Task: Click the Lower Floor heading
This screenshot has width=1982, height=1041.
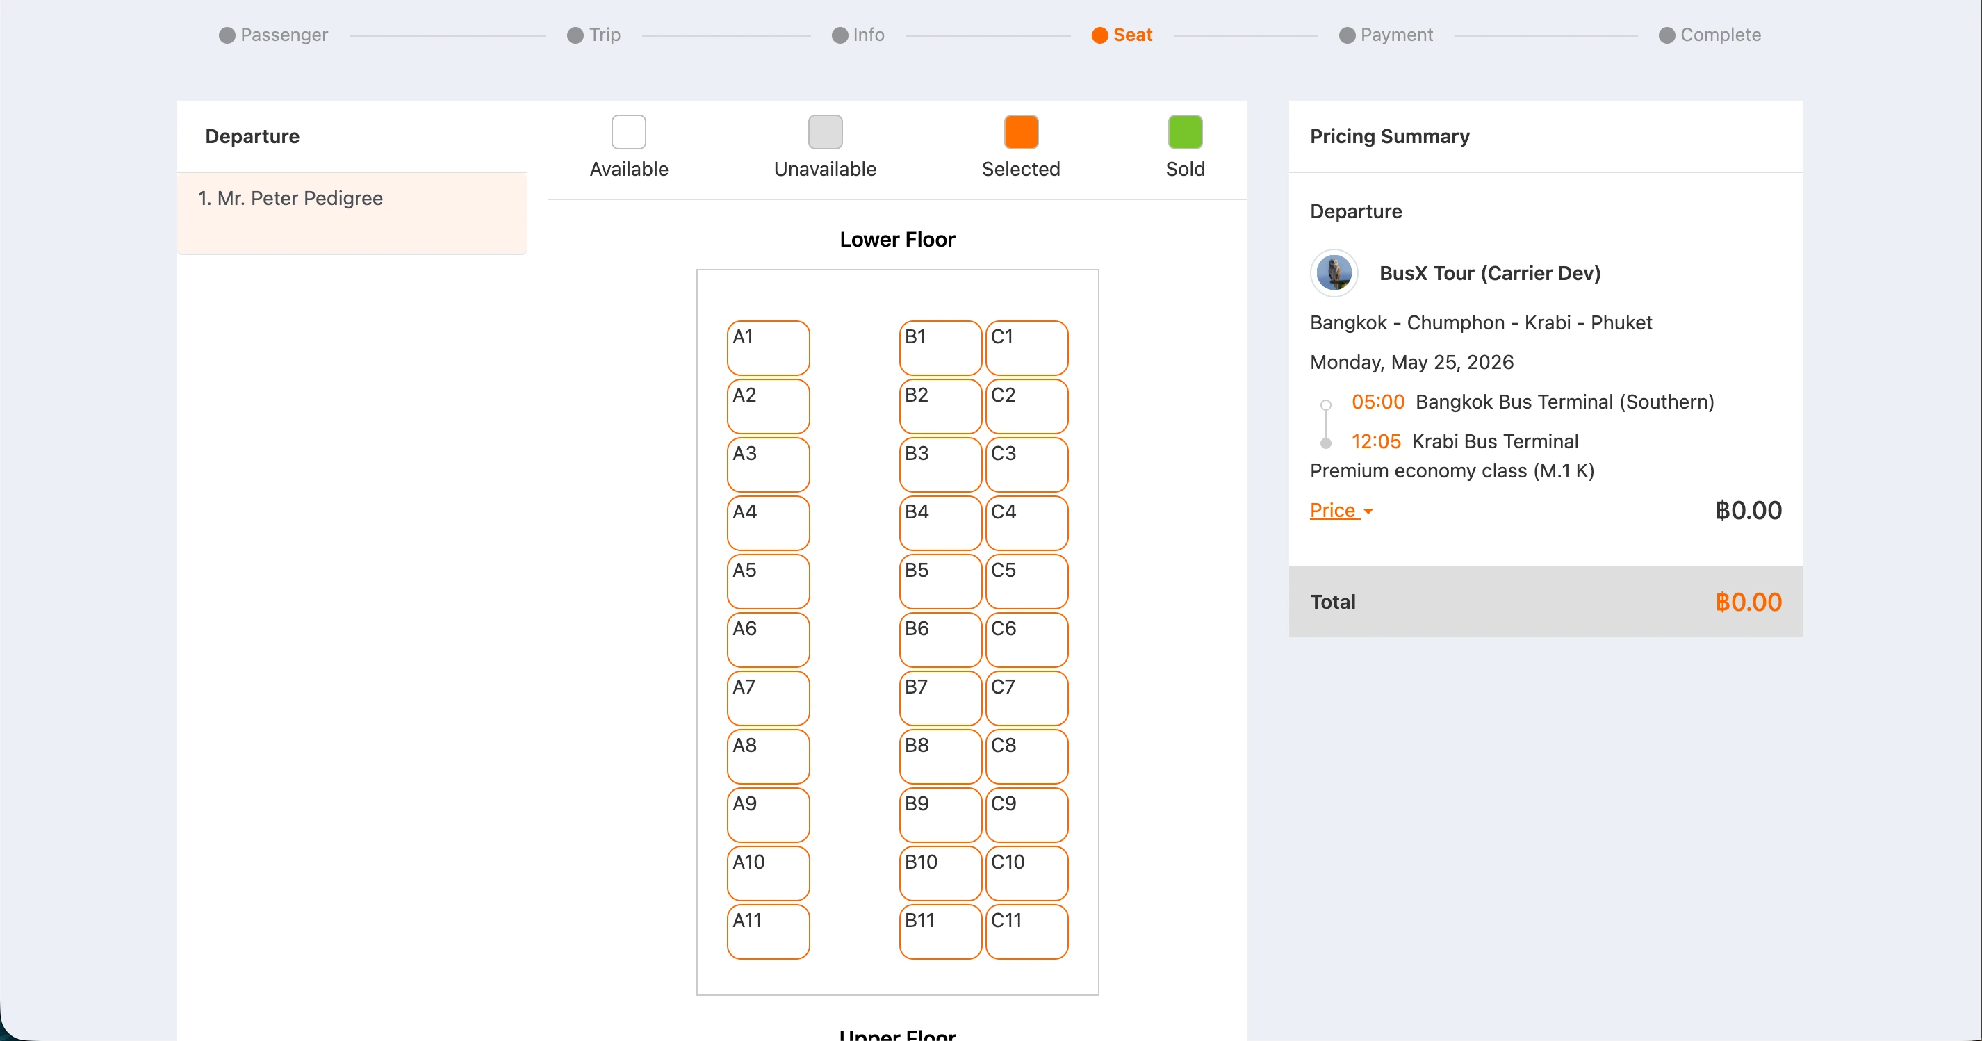Action: [x=897, y=239]
